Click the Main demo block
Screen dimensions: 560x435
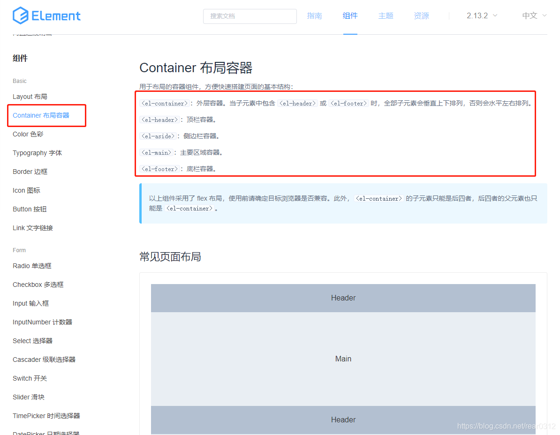coord(343,359)
